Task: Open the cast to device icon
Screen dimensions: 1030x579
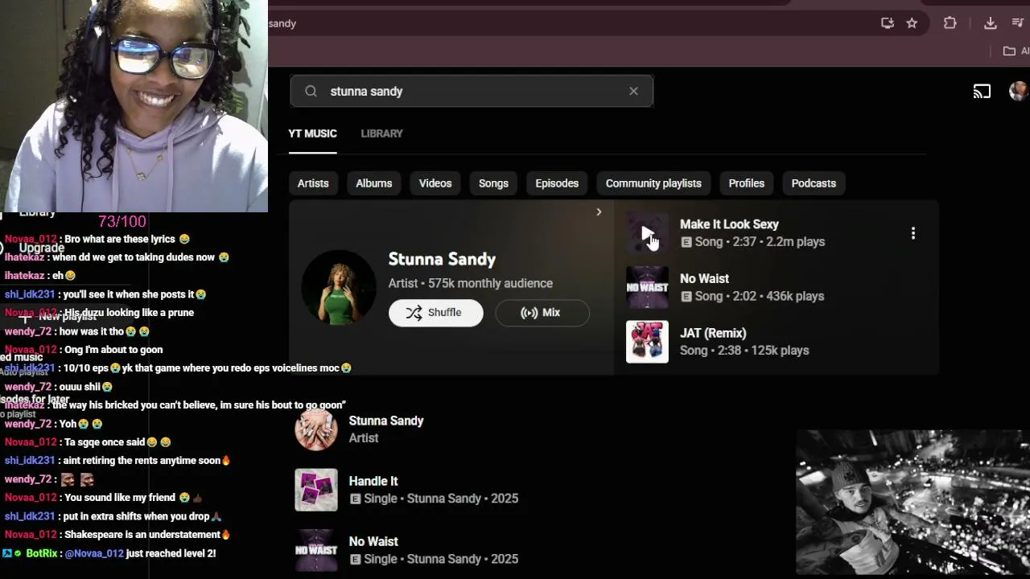Action: pos(982,92)
